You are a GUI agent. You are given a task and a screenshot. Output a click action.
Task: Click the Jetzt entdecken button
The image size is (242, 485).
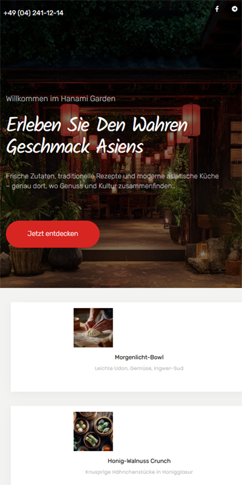(x=53, y=234)
